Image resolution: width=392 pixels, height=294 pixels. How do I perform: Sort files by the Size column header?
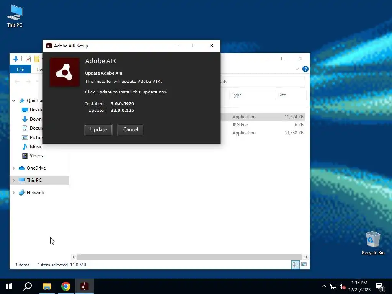click(291, 95)
